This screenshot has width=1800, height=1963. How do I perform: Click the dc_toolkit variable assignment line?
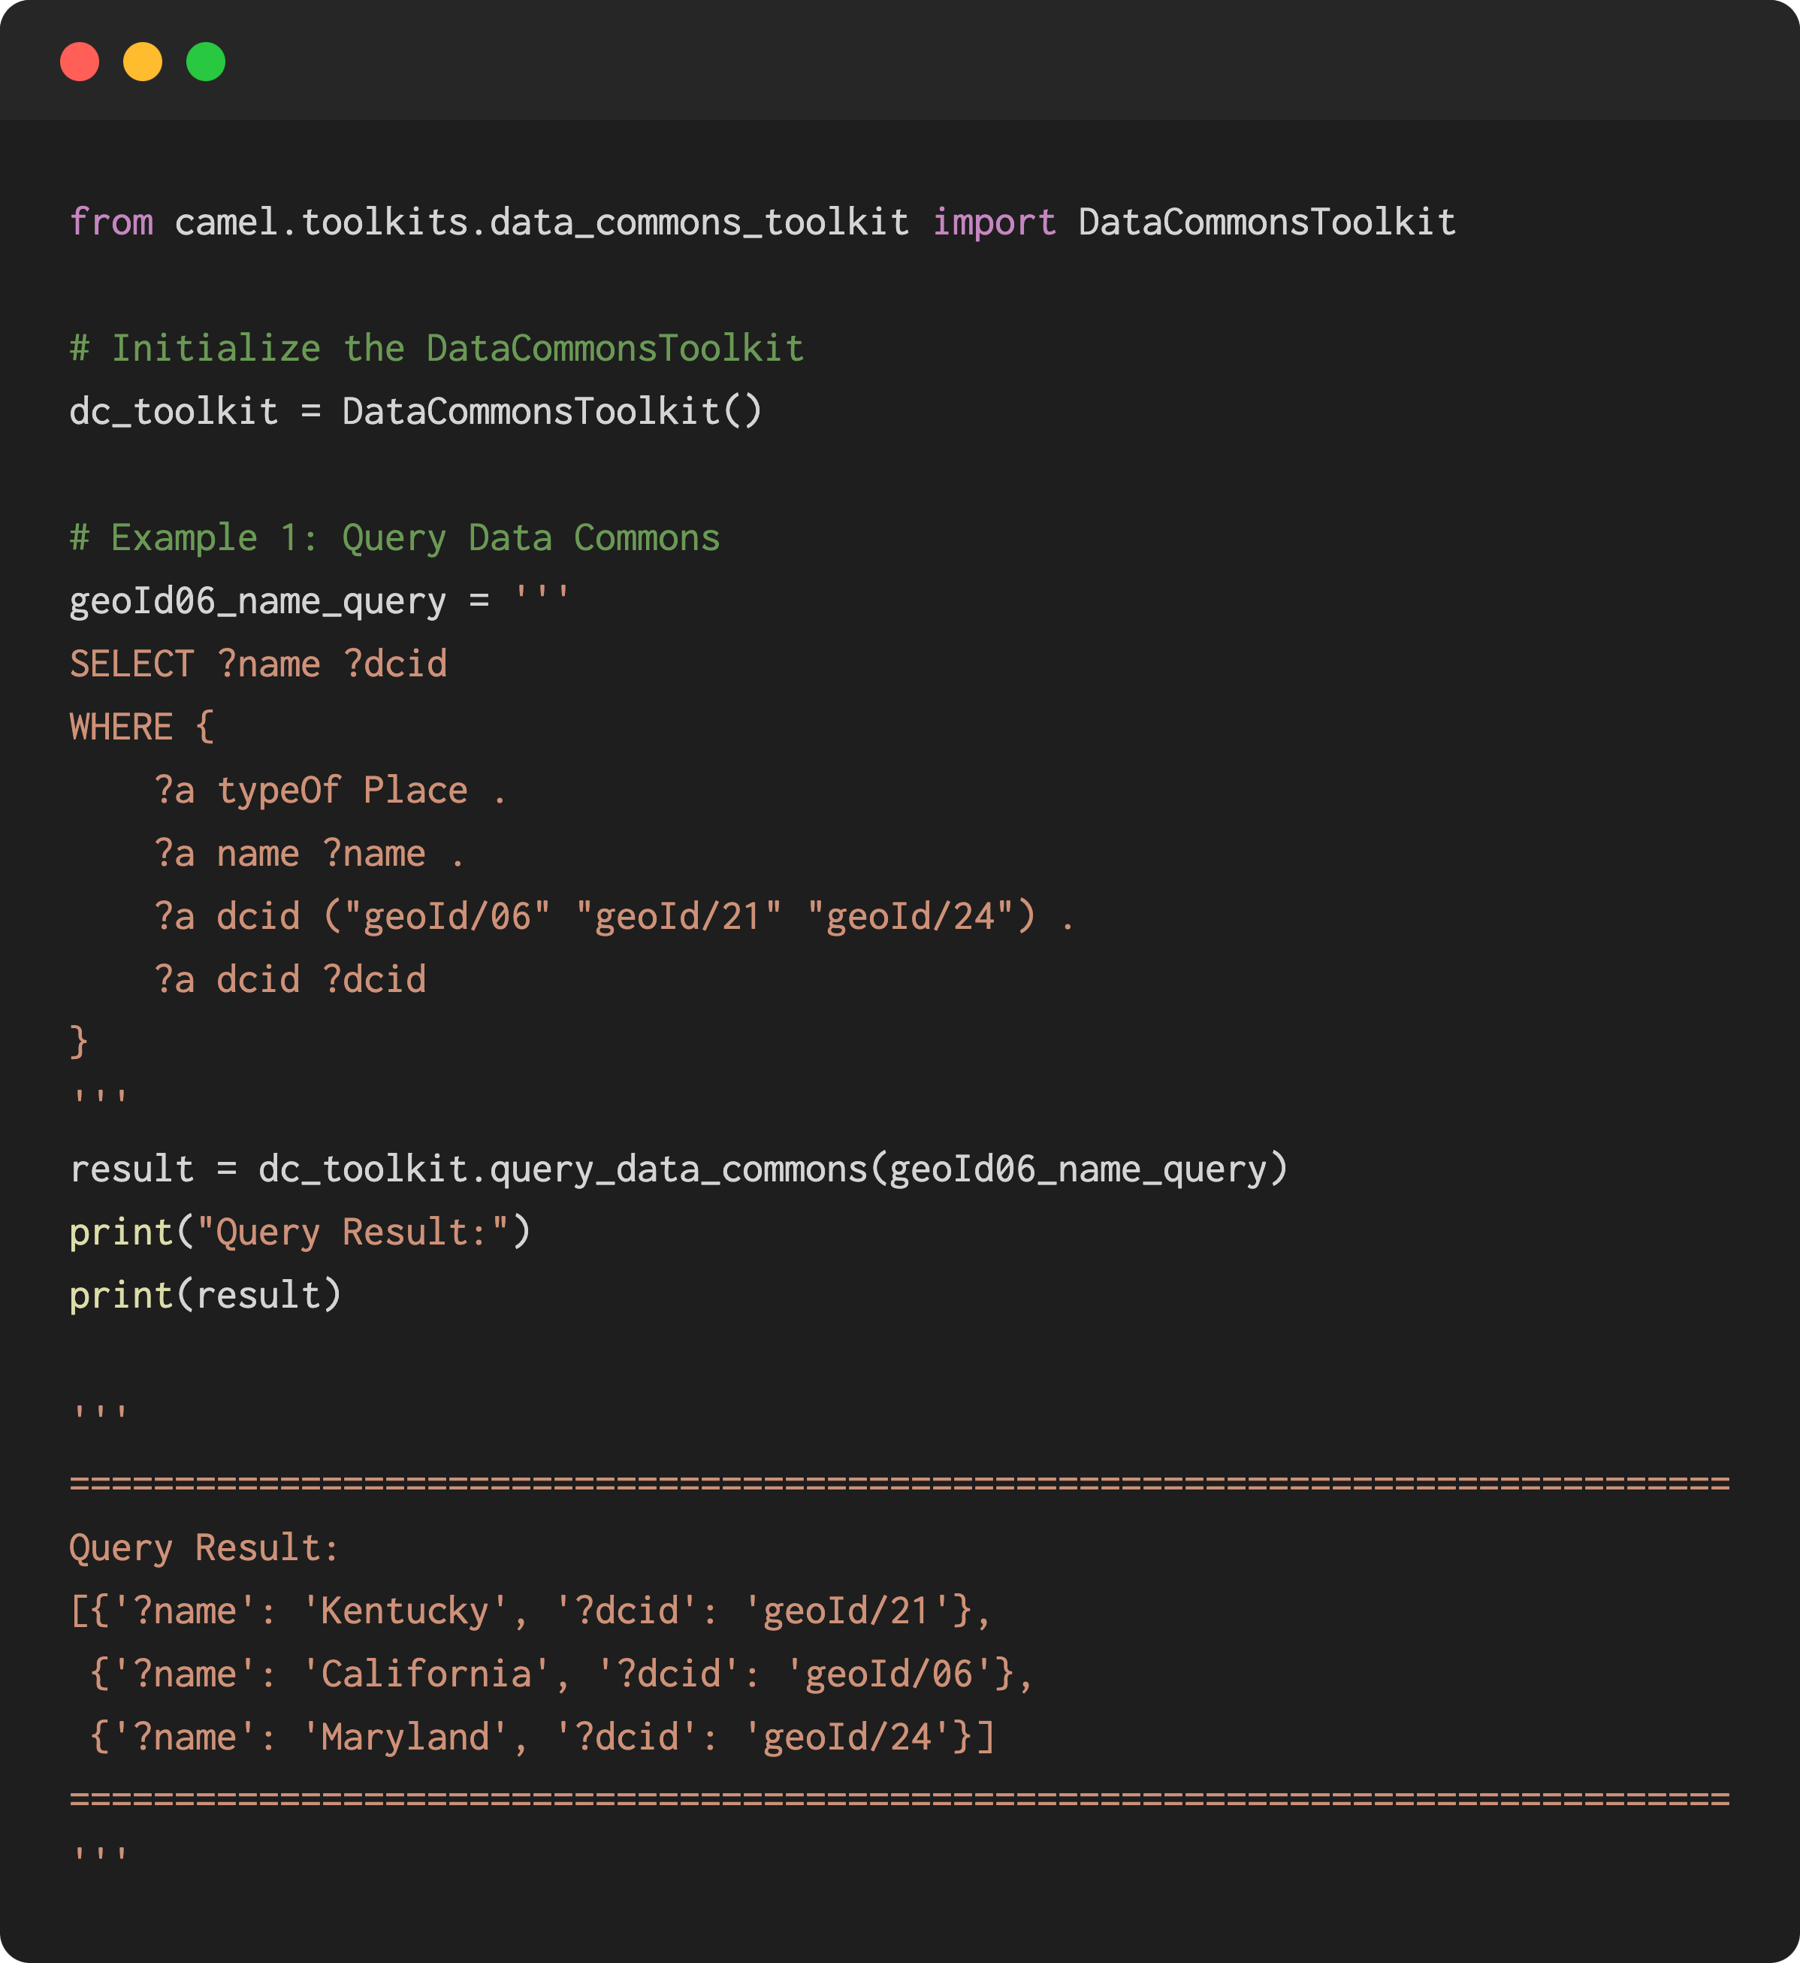pos(416,412)
